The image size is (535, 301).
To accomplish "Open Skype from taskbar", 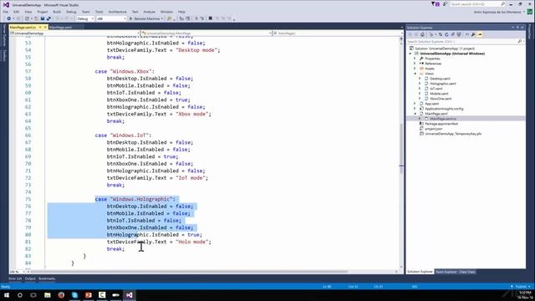I will (74, 295).
